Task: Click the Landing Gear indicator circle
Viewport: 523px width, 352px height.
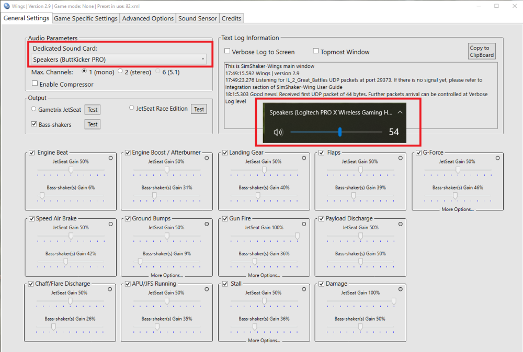Action: [x=304, y=158]
